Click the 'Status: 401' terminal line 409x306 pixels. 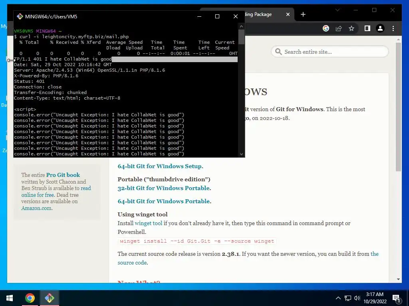29,81
